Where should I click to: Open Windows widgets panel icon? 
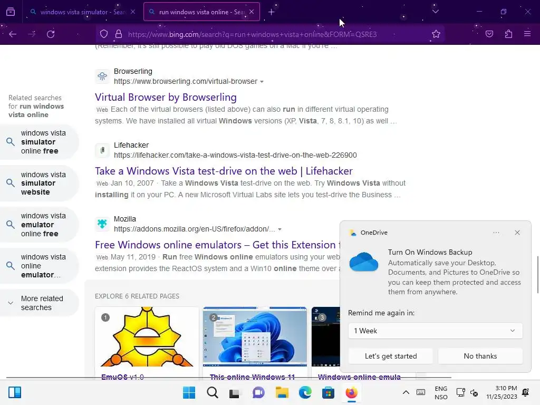tap(15, 392)
